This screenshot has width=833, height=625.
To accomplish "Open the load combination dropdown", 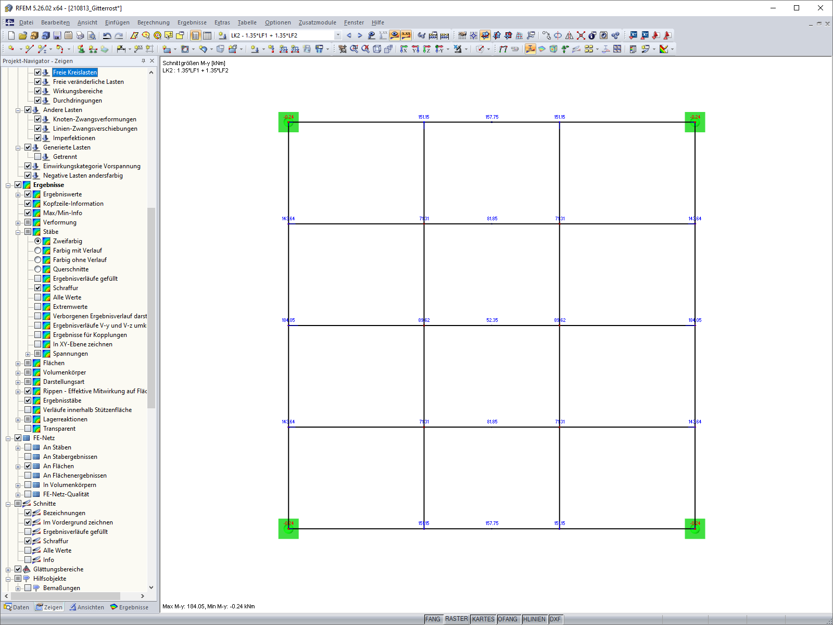I will click(x=337, y=35).
